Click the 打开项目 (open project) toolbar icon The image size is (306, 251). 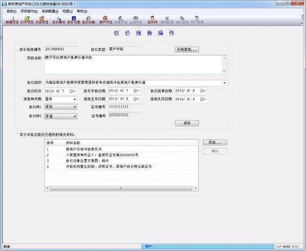point(27,20)
